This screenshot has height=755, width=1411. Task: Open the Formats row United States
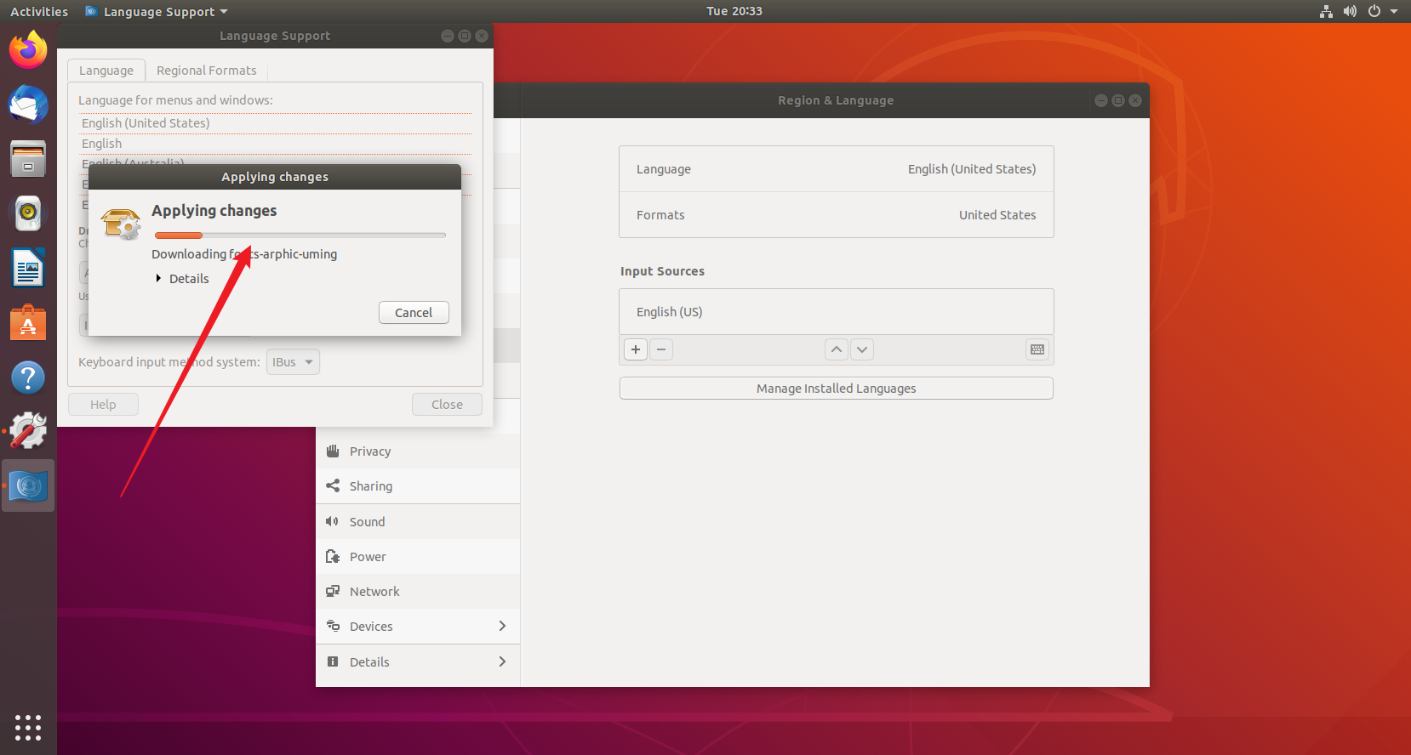click(837, 215)
